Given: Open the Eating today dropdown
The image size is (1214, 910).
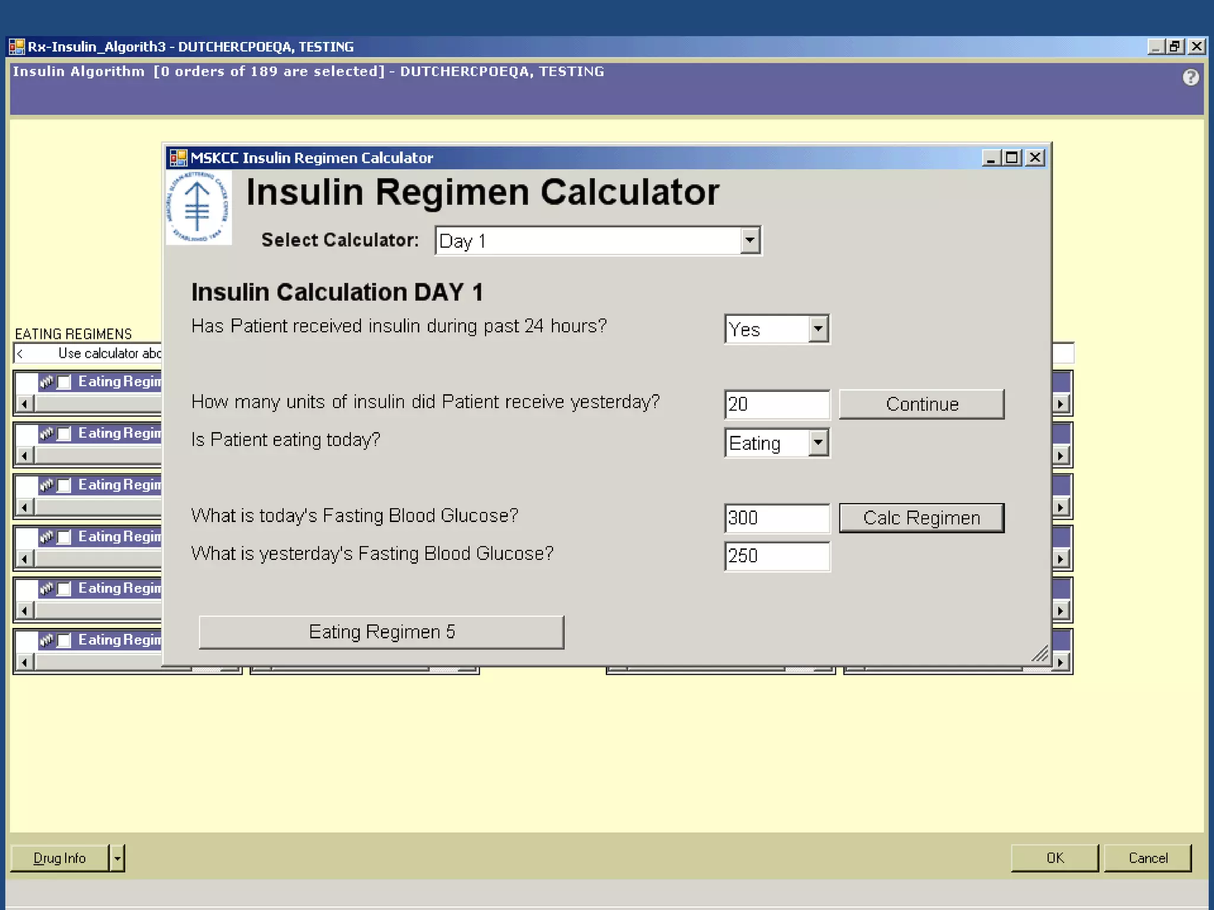Looking at the screenshot, I should 818,443.
